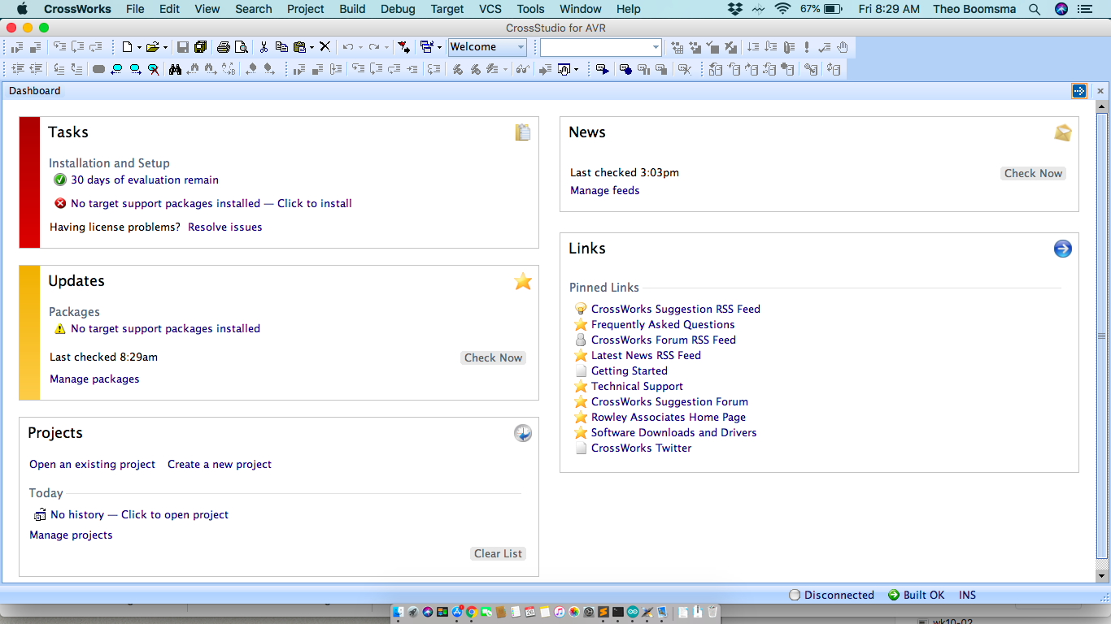Click the Manage feeds link
This screenshot has width=1111, height=624.
click(605, 190)
